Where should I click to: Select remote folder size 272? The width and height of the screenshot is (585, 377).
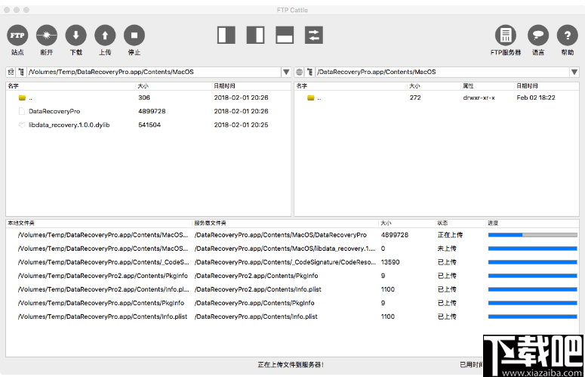(415, 97)
